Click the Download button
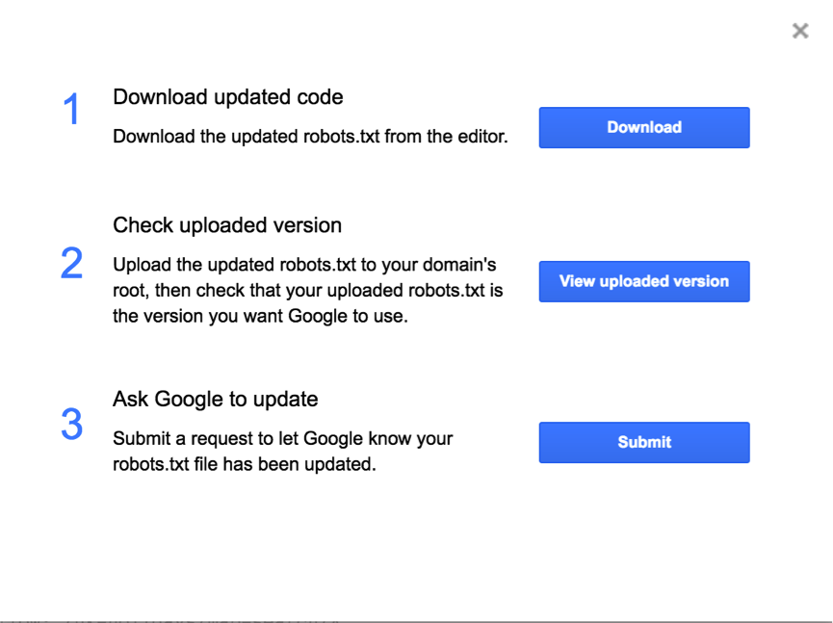This screenshot has width=833, height=623. [x=644, y=127]
